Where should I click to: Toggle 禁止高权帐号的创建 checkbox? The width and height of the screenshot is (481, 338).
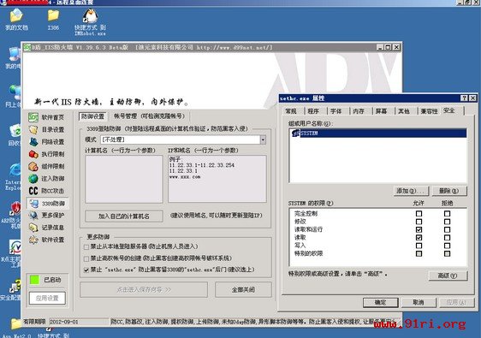tap(86, 258)
